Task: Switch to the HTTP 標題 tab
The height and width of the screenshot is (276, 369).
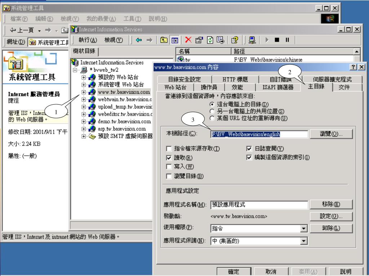Action: pos(235,79)
